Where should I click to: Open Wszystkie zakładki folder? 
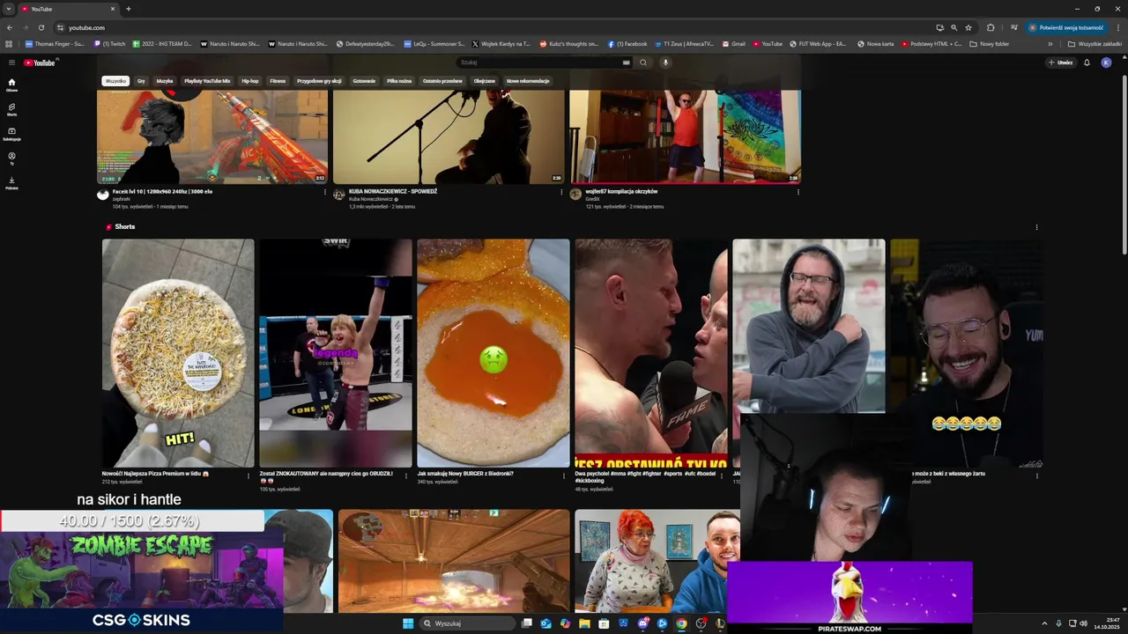[x=1095, y=44]
